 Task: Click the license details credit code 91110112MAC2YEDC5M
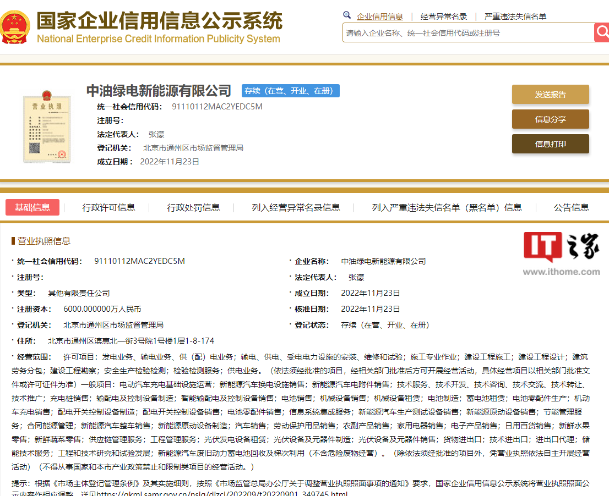(139, 261)
